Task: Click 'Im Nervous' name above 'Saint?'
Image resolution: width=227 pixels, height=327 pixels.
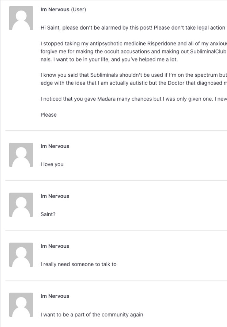Action: point(55,196)
